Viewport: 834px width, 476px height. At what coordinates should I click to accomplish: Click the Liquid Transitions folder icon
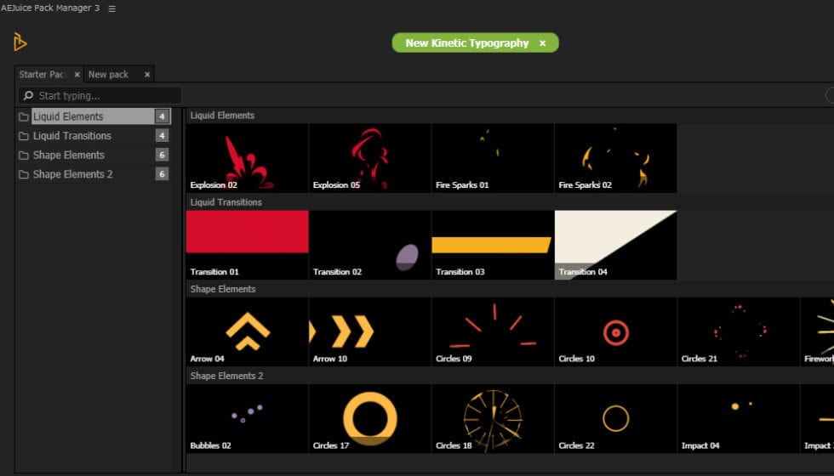pyautogui.click(x=24, y=136)
